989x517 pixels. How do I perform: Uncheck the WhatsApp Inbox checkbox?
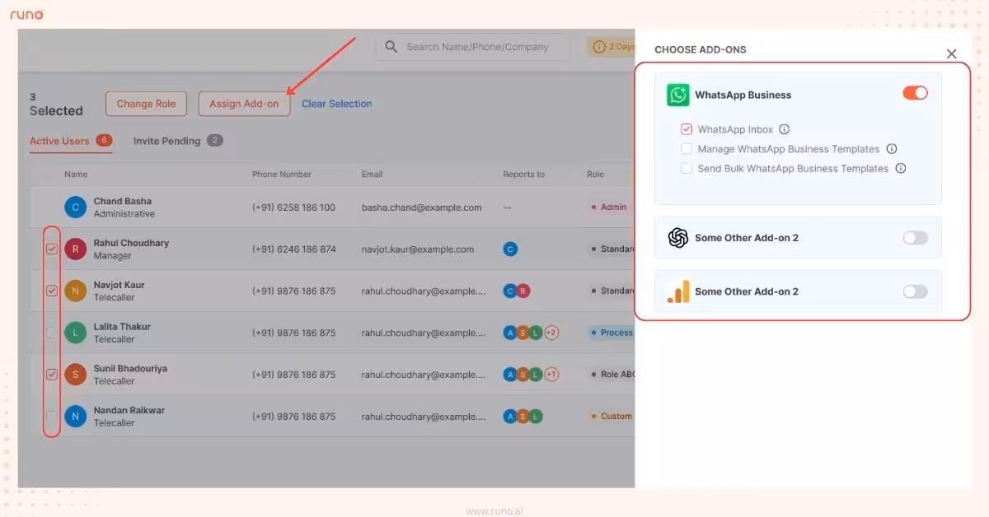pyautogui.click(x=687, y=129)
